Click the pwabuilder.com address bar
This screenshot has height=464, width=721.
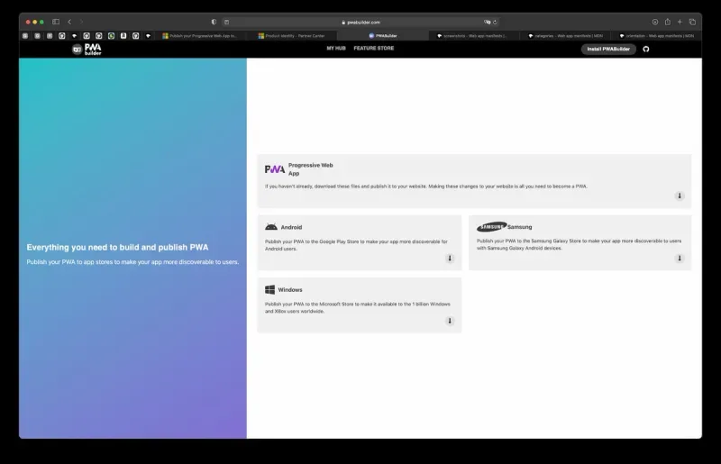(x=360, y=22)
